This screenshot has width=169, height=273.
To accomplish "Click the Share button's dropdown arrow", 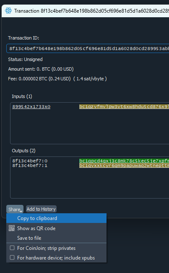I will 21,211.
